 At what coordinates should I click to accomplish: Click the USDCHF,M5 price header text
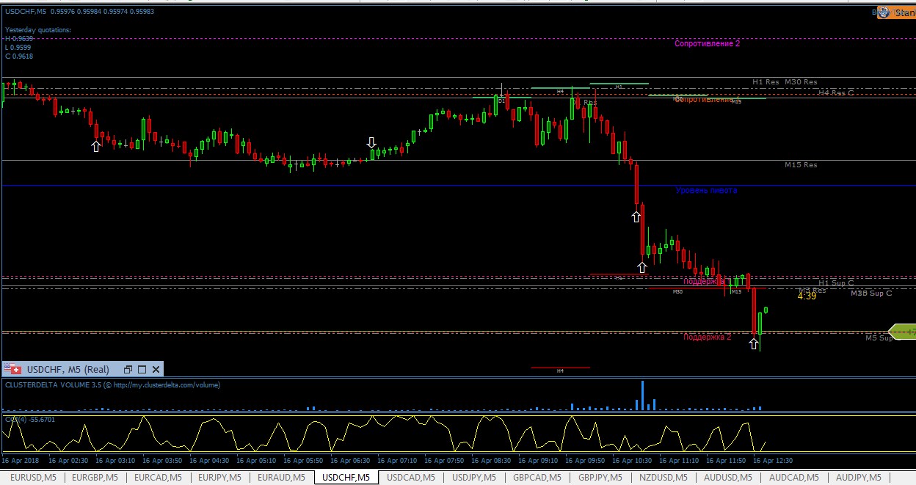[79, 11]
